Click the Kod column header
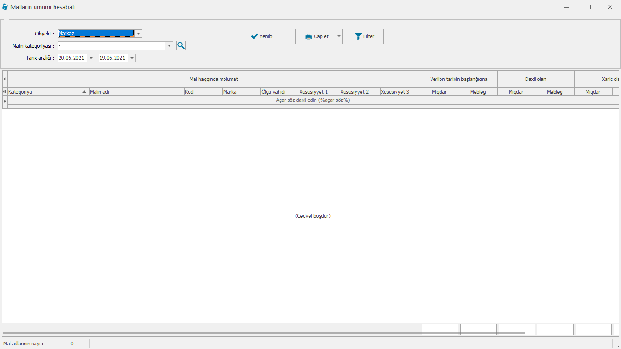Screen dimensions: 621x349 (202, 92)
